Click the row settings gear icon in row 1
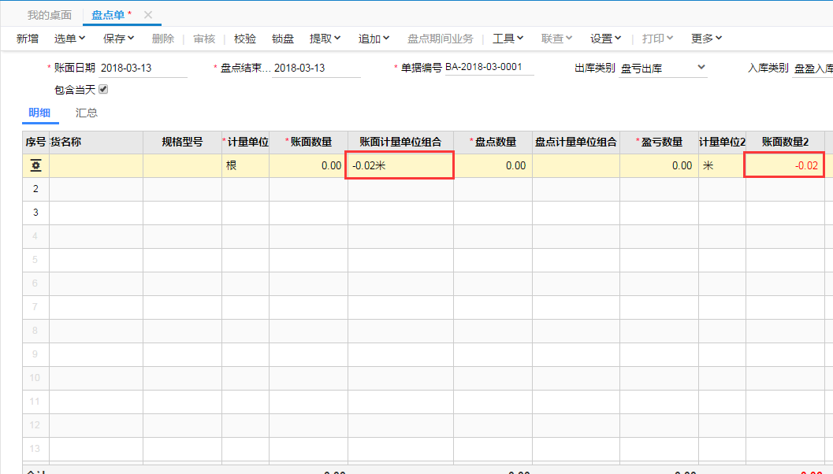 tap(35, 165)
